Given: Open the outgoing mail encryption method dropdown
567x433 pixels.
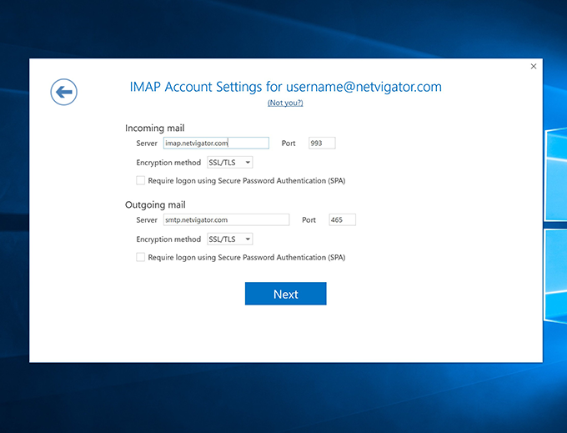Looking at the screenshot, I should pyautogui.click(x=229, y=239).
